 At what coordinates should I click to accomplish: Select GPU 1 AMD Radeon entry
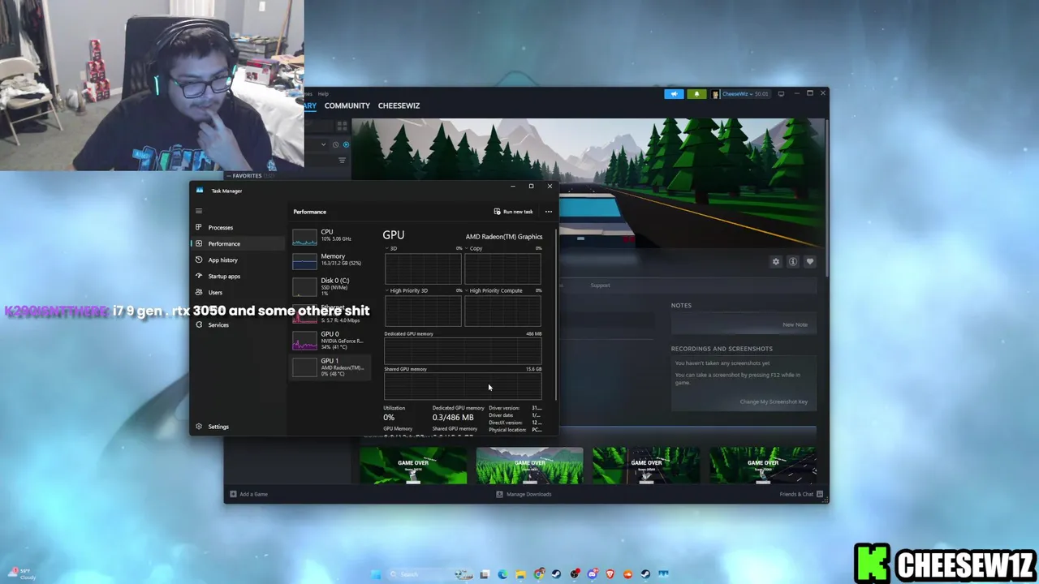pos(330,367)
